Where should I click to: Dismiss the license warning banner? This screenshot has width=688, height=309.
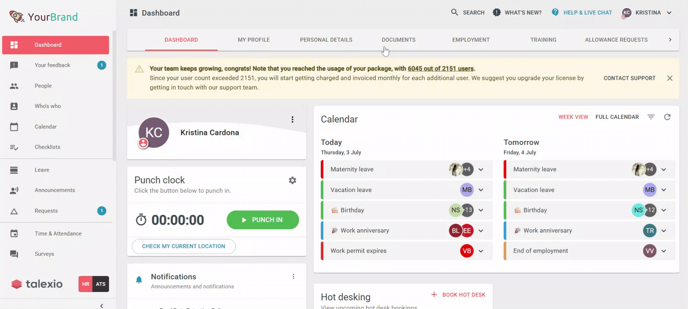(670, 78)
